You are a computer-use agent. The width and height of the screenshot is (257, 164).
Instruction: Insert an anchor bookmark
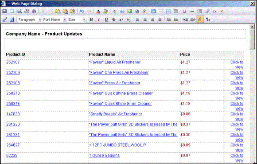coord(115,12)
